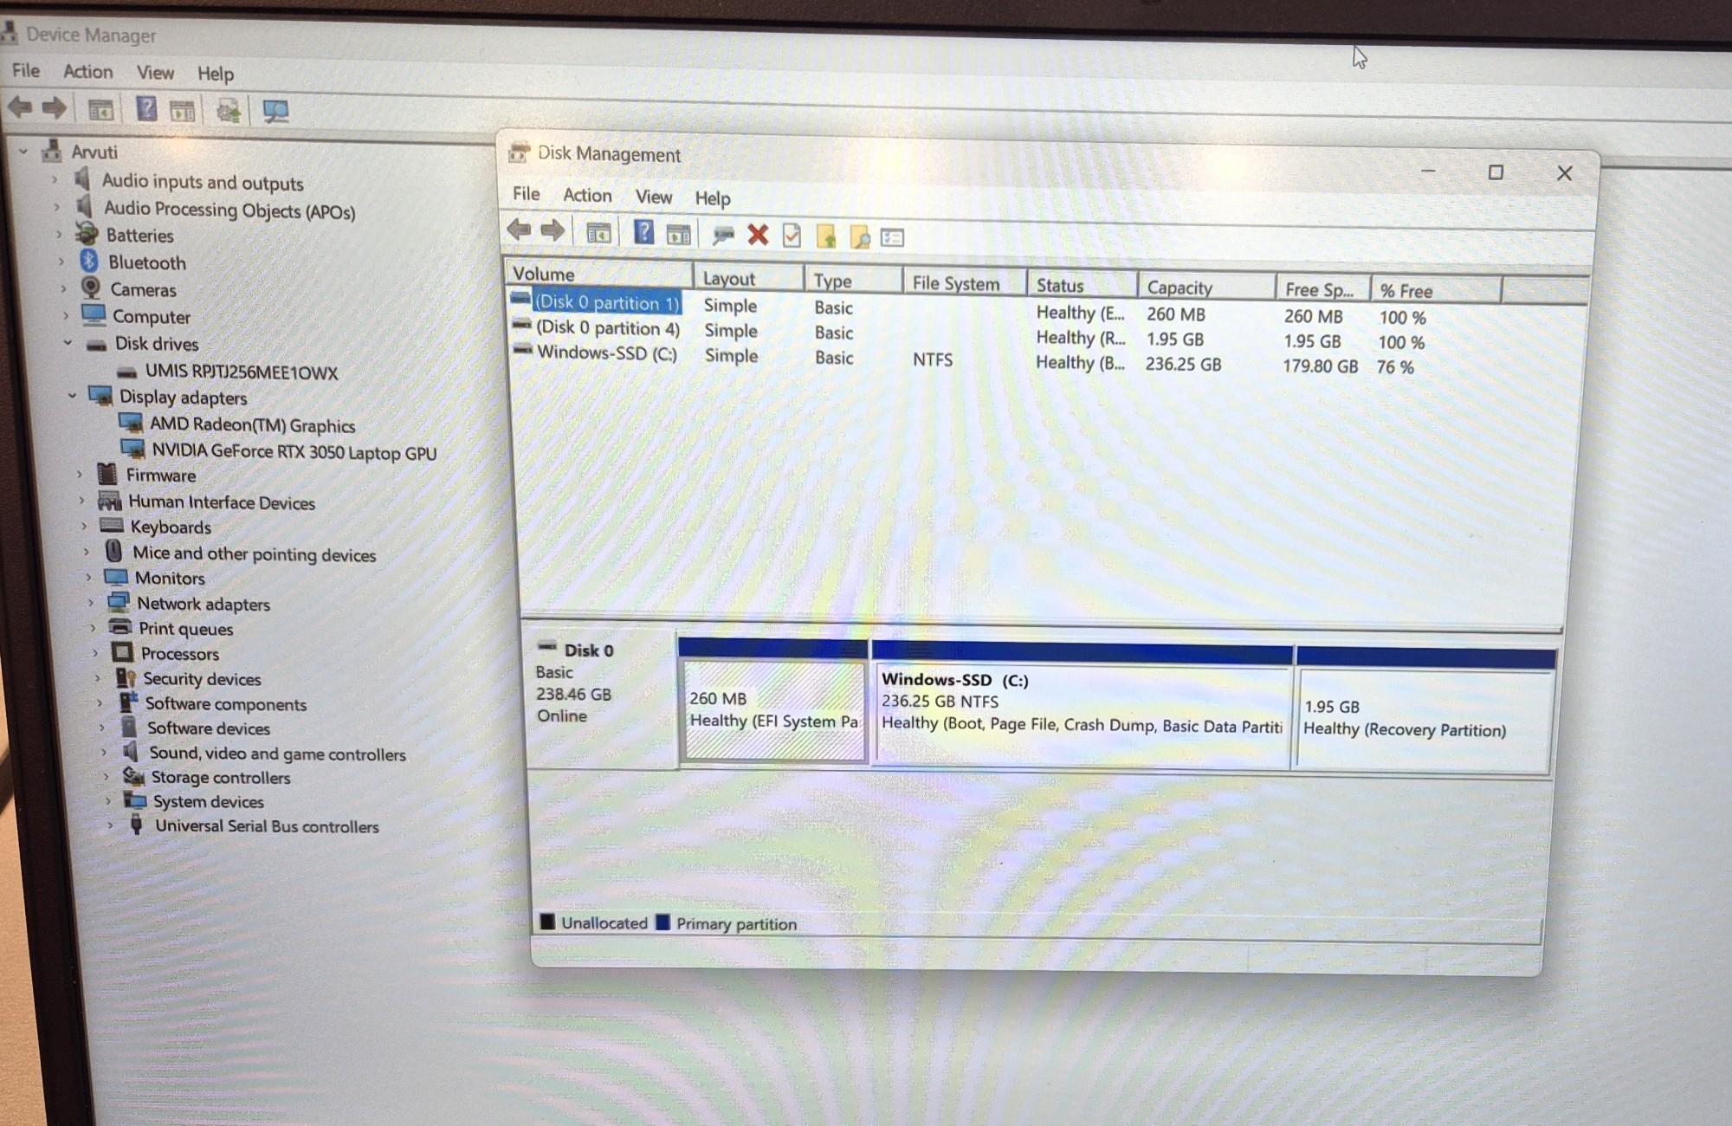The width and height of the screenshot is (1732, 1126).
Task: Click the drive connector icon in Disk Management toolbar
Action: click(723, 234)
